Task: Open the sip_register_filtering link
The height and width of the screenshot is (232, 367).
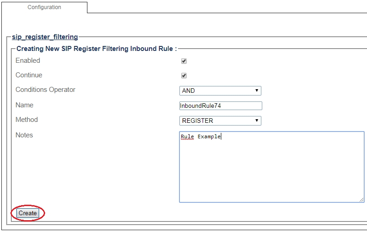Action: pos(45,37)
